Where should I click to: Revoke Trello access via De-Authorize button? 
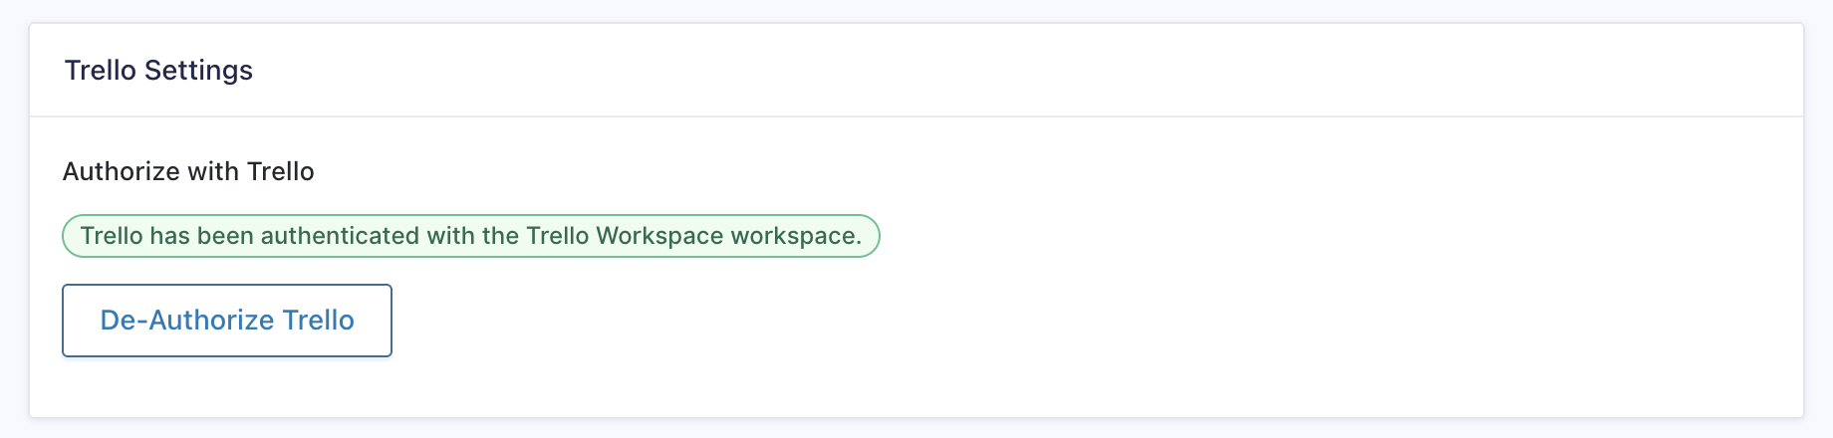(227, 321)
